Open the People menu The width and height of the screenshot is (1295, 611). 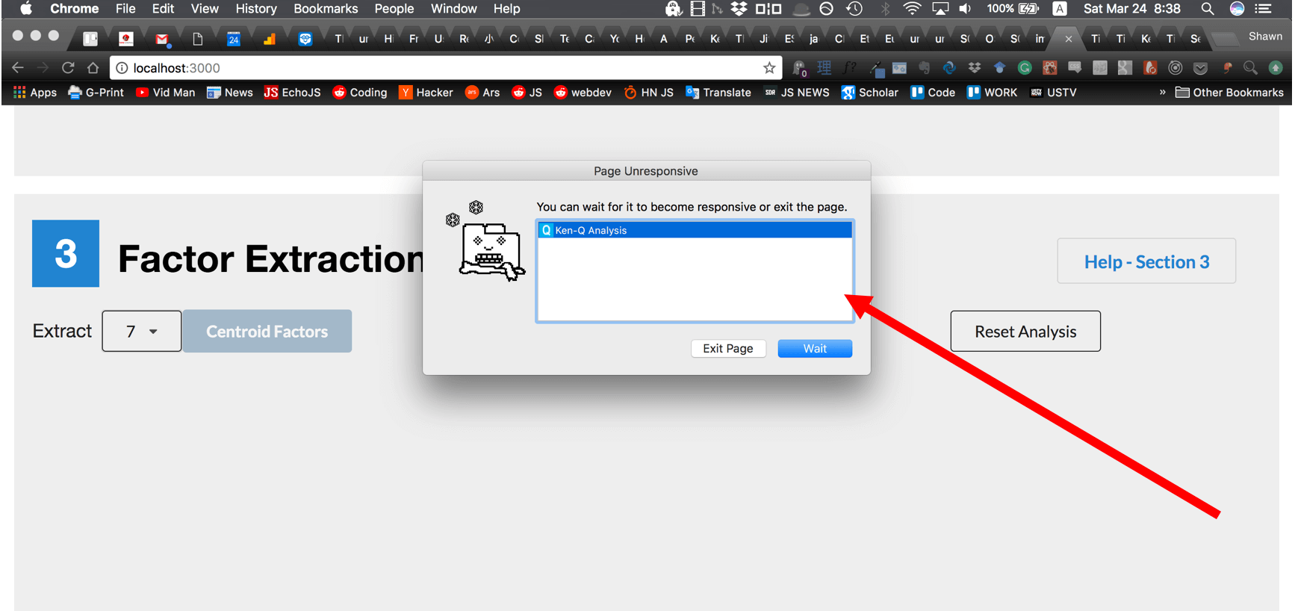(394, 9)
